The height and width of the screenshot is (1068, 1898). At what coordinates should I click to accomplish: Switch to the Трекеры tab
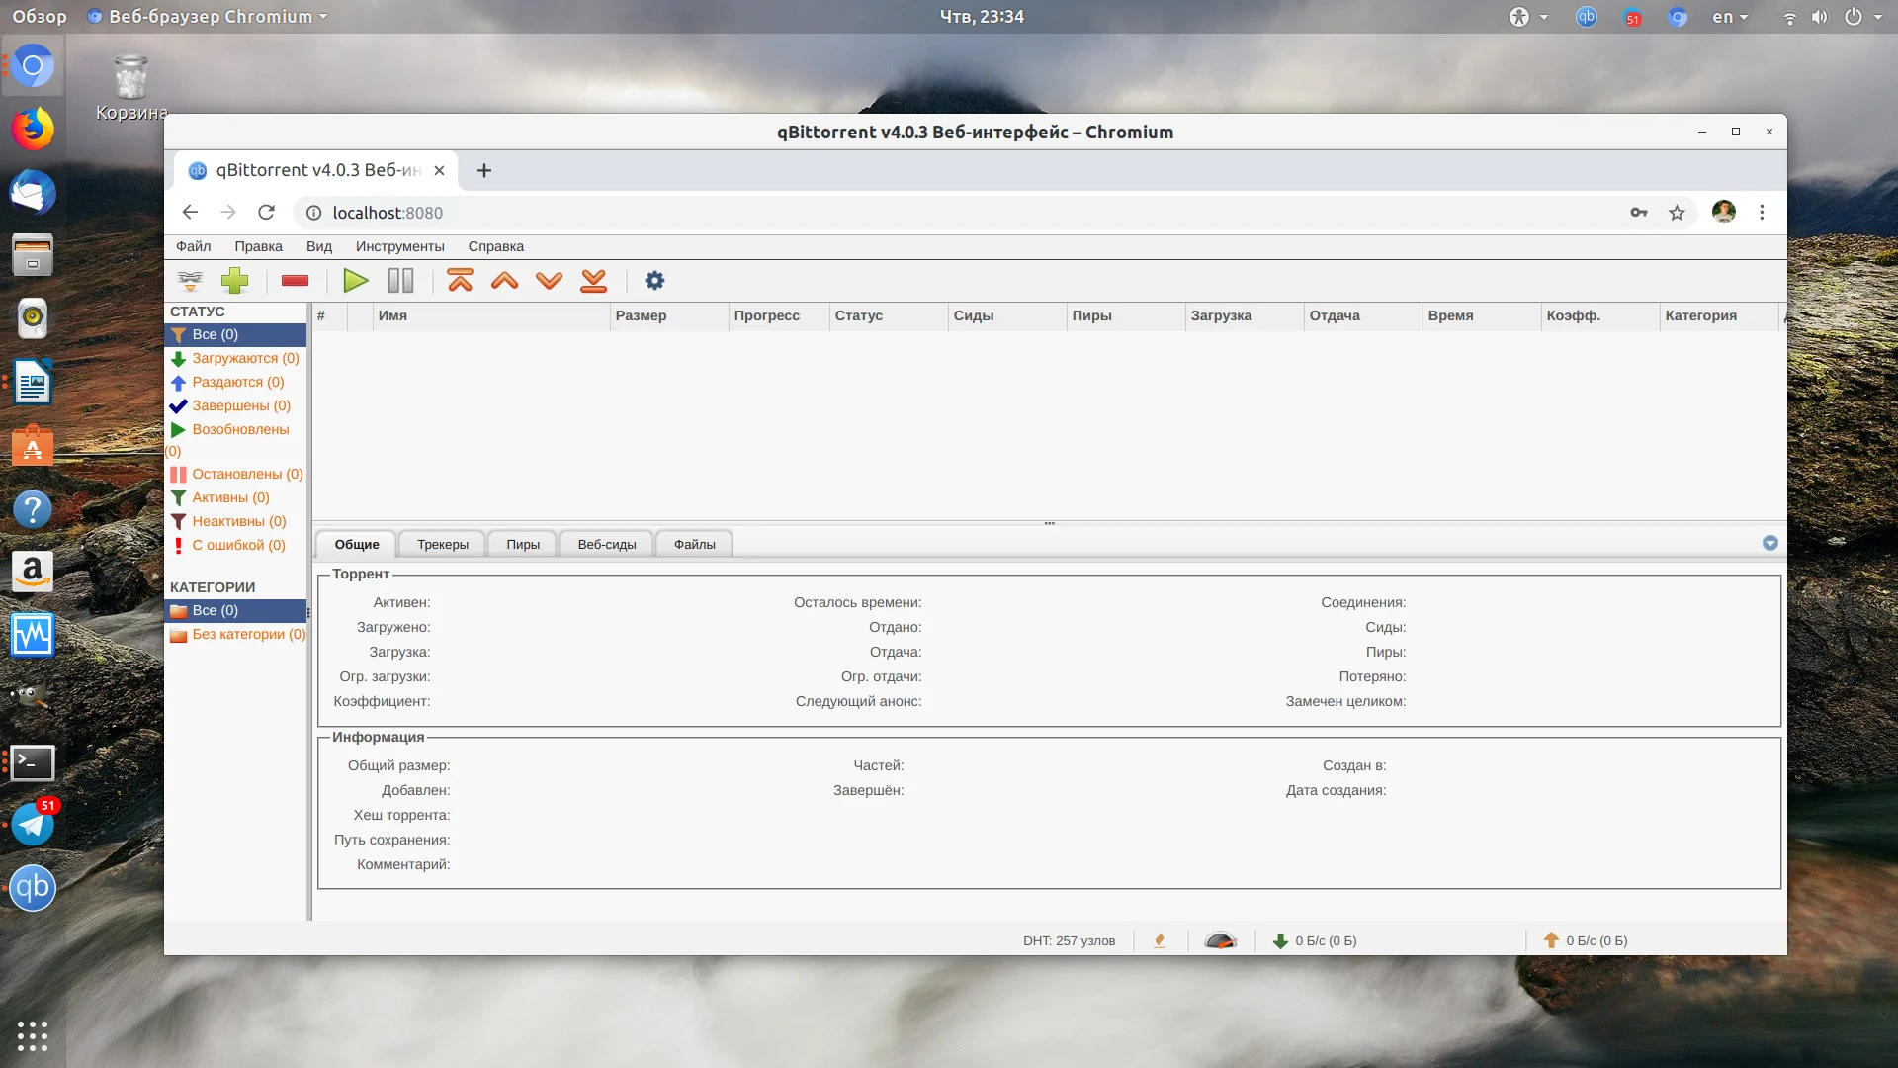[442, 544]
